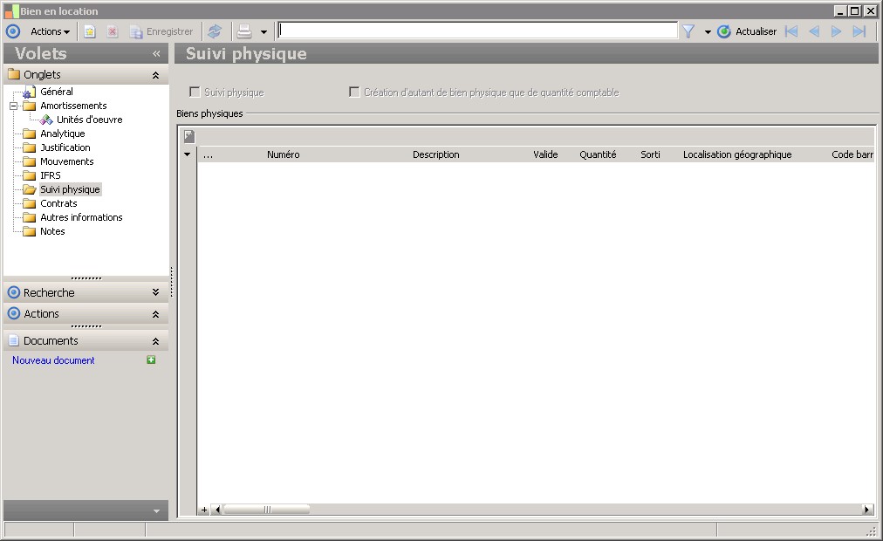
Task: Open the IFRS folder
Action: pos(50,175)
